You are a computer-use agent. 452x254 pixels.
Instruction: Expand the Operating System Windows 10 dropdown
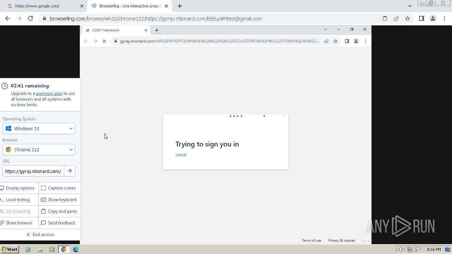pos(39,128)
